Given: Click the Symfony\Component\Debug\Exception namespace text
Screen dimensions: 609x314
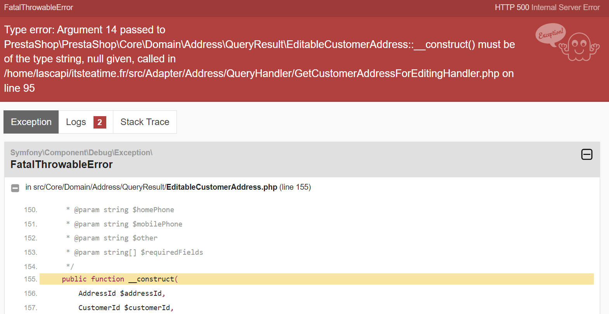Looking at the screenshot, I should (x=81, y=153).
